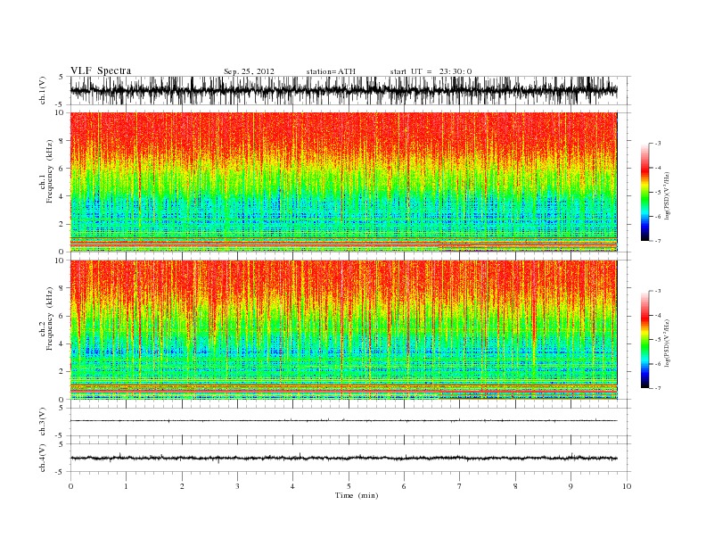Click the 'ch.4(V)' axis label
Image resolution: width=706 pixels, height=546 pixels.
pyautogui.click(x=43, y=458)
